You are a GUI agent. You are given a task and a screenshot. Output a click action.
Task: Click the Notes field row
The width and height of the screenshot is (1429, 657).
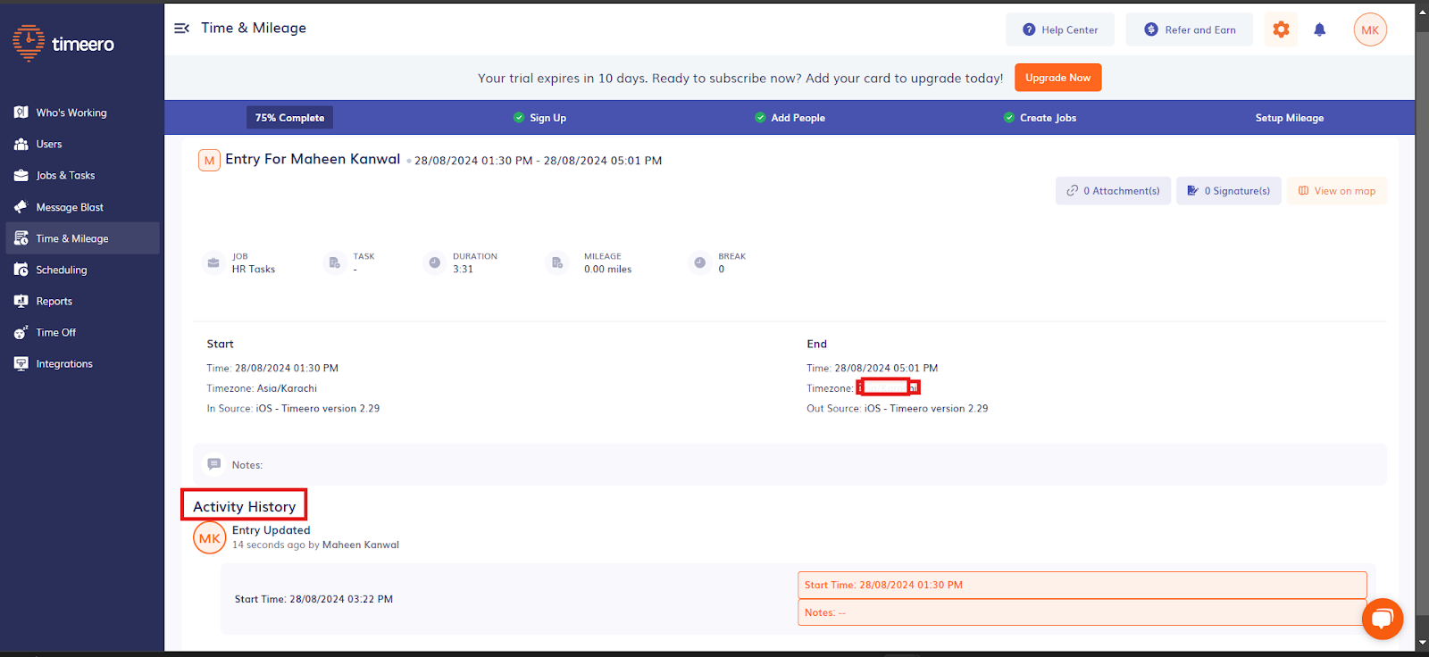(x=790, y=465)
